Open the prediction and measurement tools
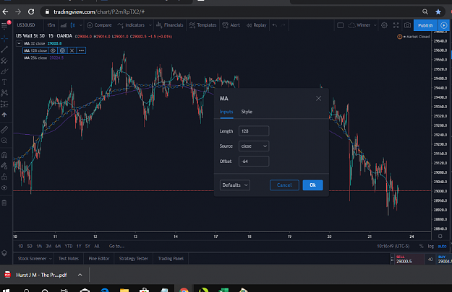452x292 pixels. click(4, 104)
